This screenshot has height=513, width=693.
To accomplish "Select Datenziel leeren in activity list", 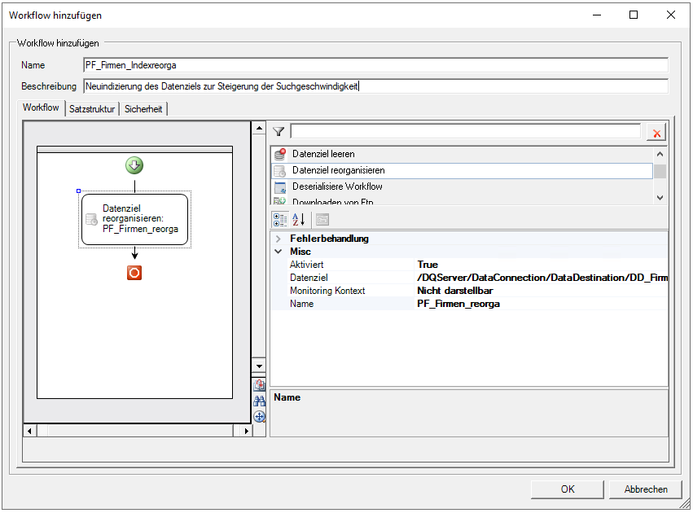I will 462,154.
